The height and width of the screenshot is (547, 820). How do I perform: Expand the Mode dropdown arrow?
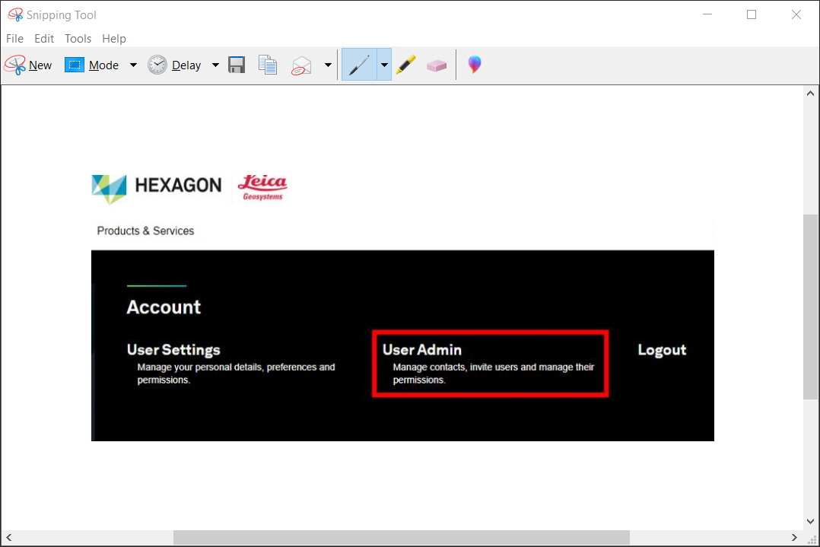[133, 65]
